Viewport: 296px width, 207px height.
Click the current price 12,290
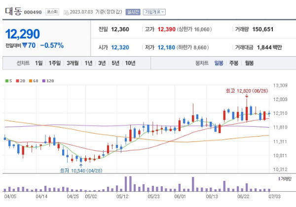click(23, 34)
